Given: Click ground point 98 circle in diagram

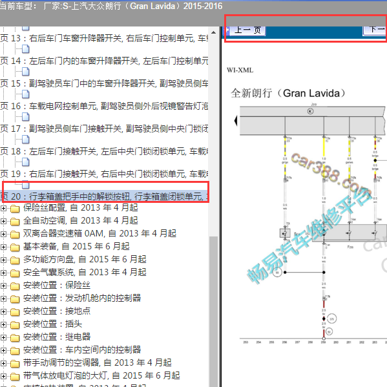Looking at the screenshot, I should [277, 273].
